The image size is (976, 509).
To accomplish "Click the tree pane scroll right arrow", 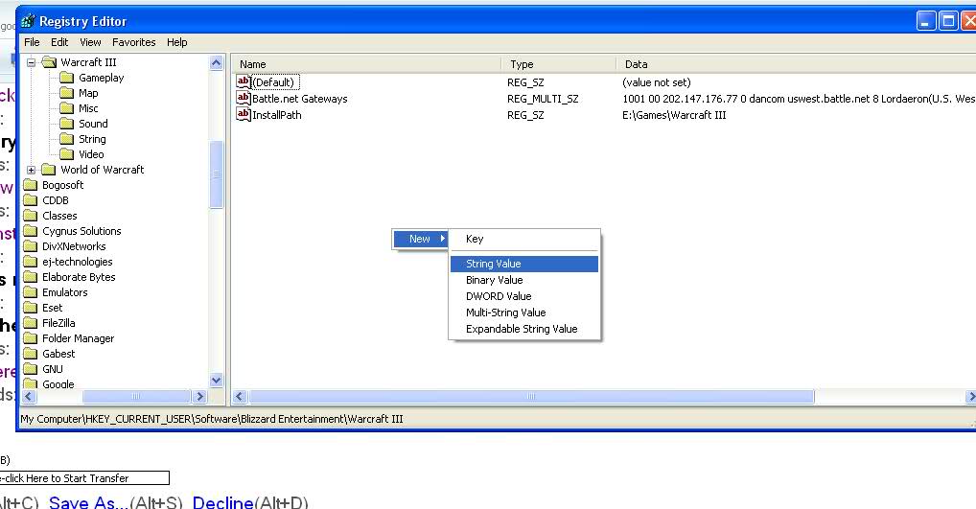I will click(199, 397).
